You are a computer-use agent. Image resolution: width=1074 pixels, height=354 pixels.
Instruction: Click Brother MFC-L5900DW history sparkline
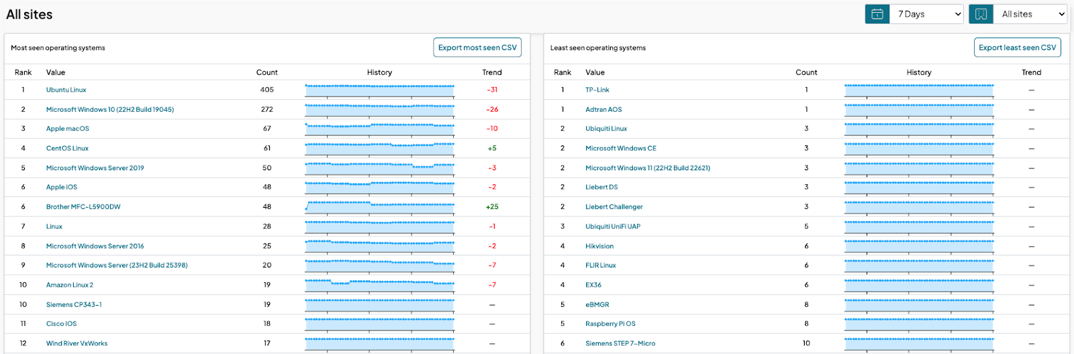pyautogui.click(x=380, y=208)
